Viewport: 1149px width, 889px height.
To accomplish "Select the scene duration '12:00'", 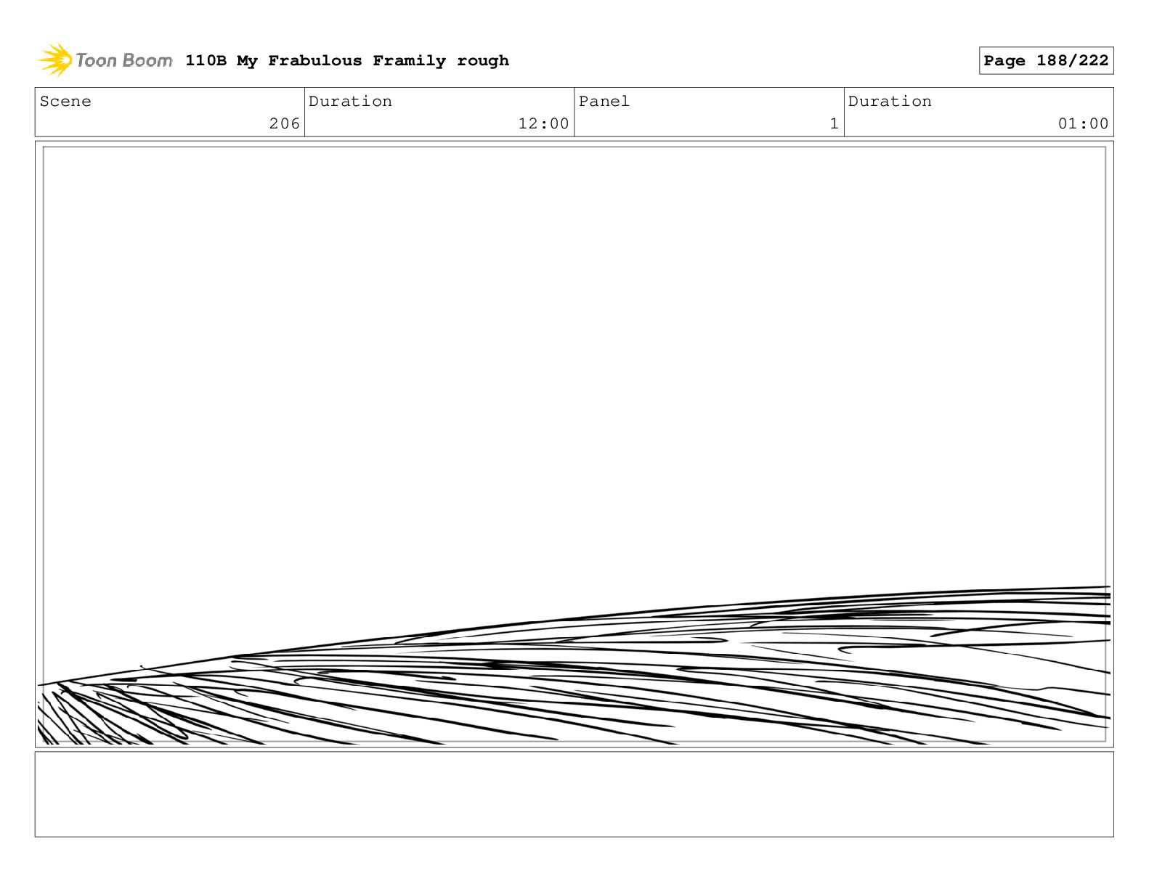I will coord(543,124).
